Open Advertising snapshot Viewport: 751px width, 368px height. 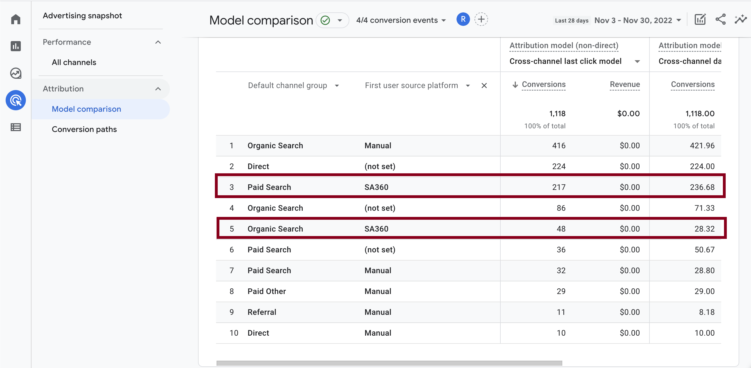click(x=82, y=16)
